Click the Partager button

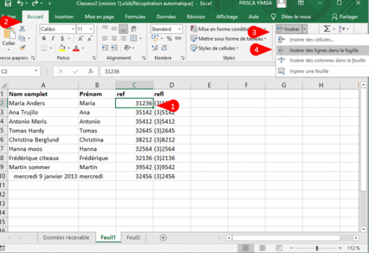click(x=347, y=17)
